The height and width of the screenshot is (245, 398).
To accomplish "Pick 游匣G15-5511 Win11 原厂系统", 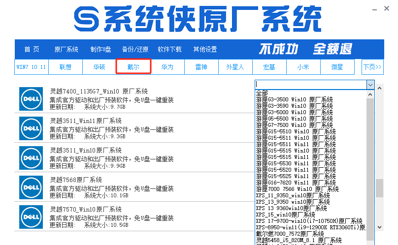I will tap(311, 144).
